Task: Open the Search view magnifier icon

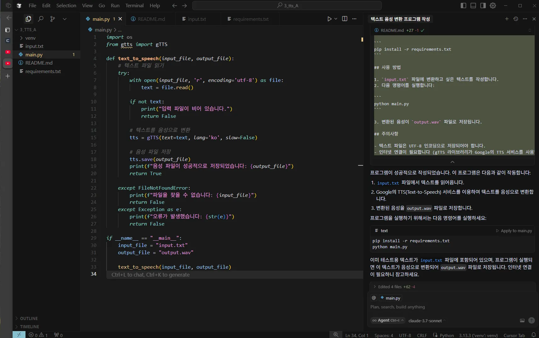Action: pos(41,19)
